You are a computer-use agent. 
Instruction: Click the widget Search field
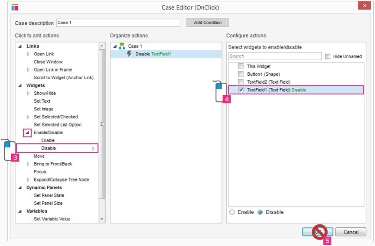(x=274, y=56)
